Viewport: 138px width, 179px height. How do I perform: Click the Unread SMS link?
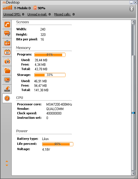click(x=12, y=14)
